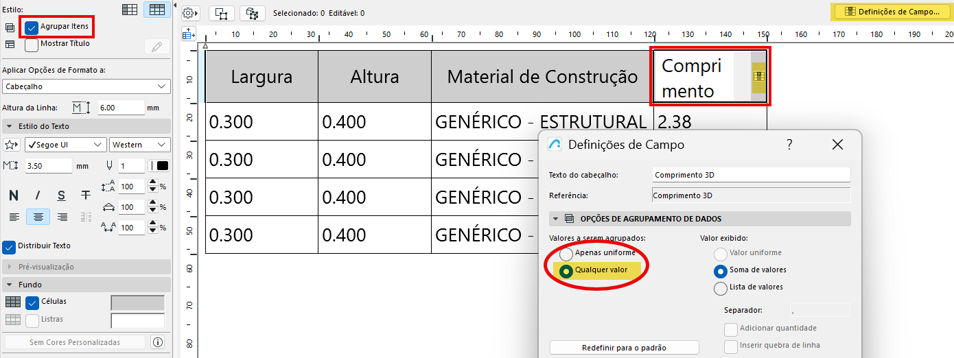Viewport: 954px width, 358px height.
Task: Click the justify text alignment icon
Action: pyautogui.click(x=86, y=217)
